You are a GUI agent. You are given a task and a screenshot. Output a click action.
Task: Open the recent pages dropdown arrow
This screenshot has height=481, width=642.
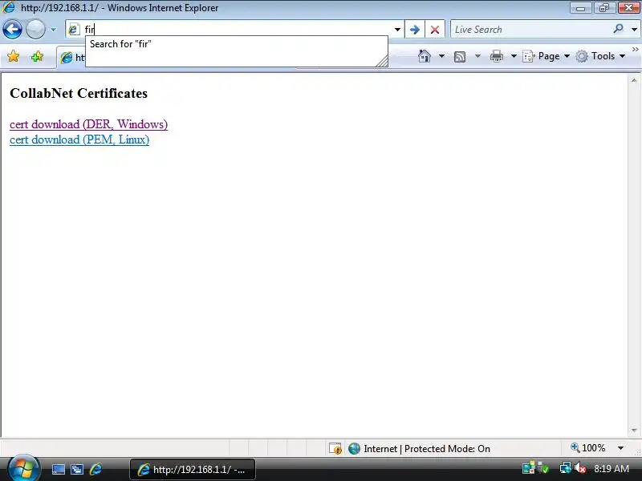click(x=53, y=30)
